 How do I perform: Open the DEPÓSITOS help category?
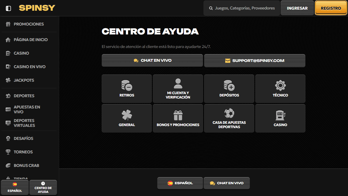[229, 89]
